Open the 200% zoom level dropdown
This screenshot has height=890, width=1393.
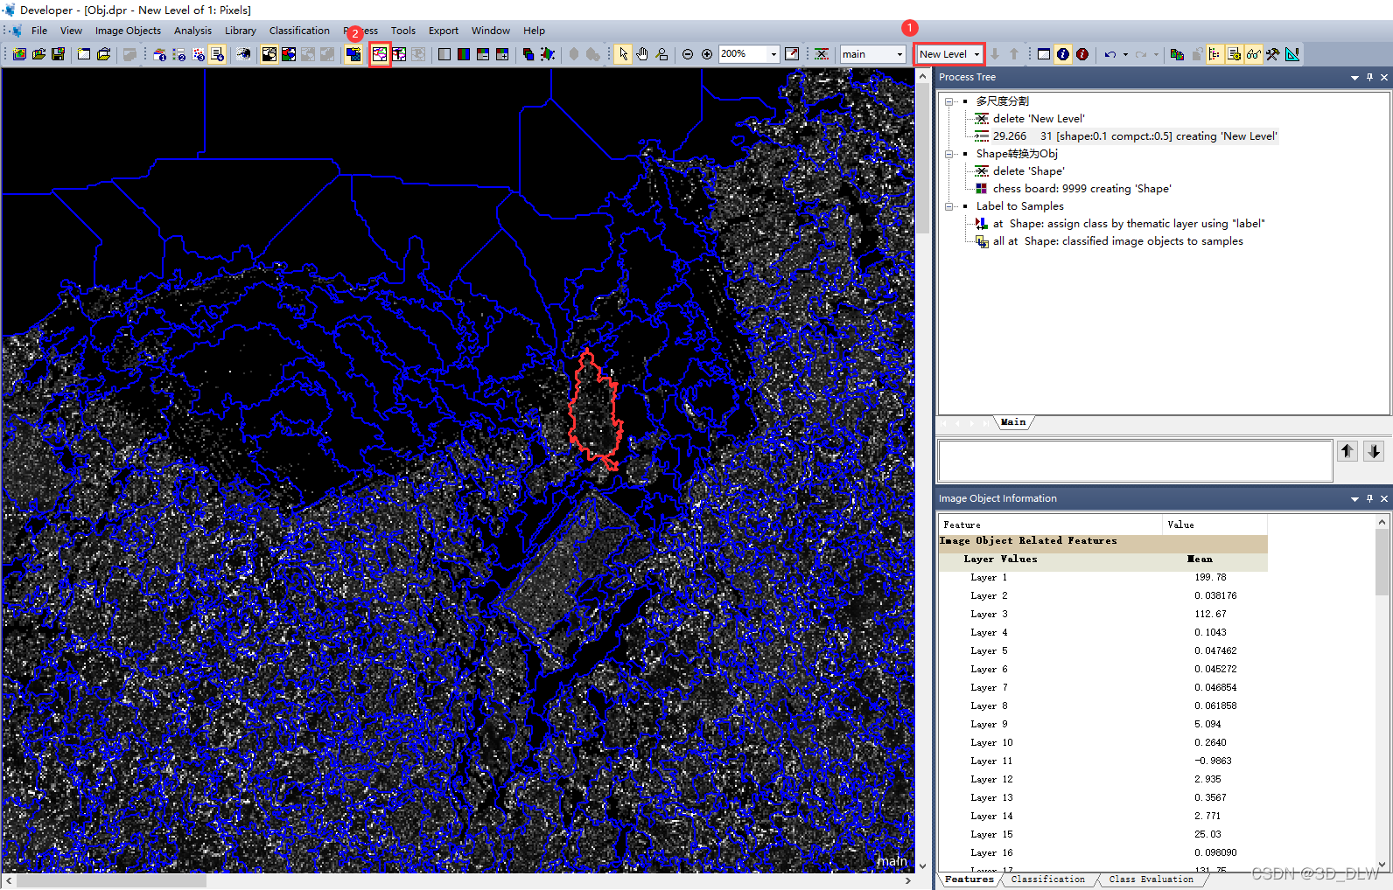[x=773, y=54]
